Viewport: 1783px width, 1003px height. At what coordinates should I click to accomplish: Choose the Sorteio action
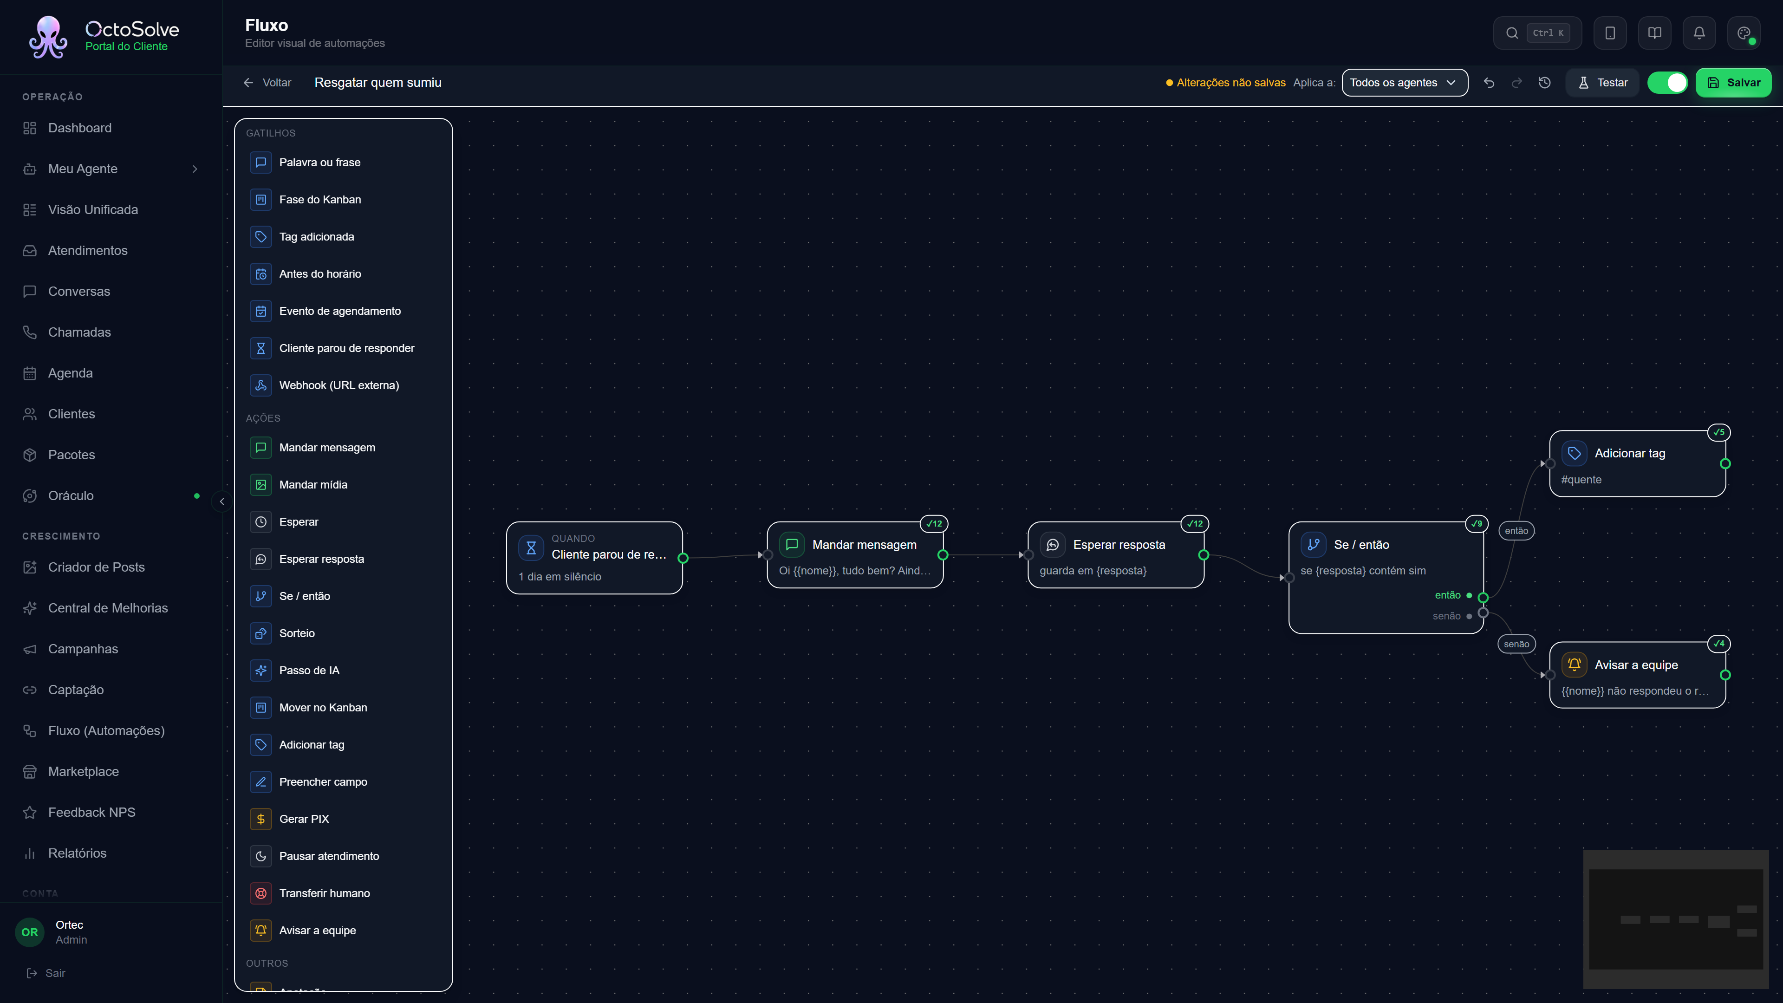pos(343,633)
